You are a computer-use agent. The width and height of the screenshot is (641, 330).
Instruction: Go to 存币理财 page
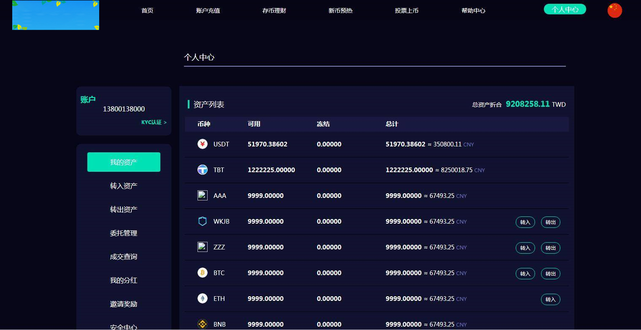(274, 11)
